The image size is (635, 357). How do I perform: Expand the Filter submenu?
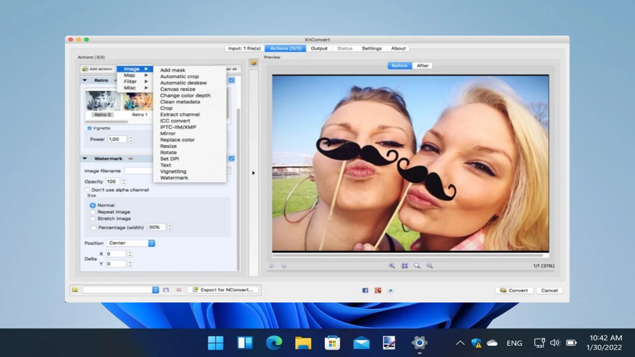(135, 81)
